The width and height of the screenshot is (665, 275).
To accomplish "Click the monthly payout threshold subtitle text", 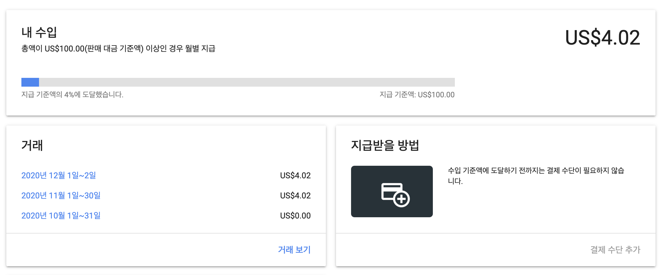I will (118, 49).
